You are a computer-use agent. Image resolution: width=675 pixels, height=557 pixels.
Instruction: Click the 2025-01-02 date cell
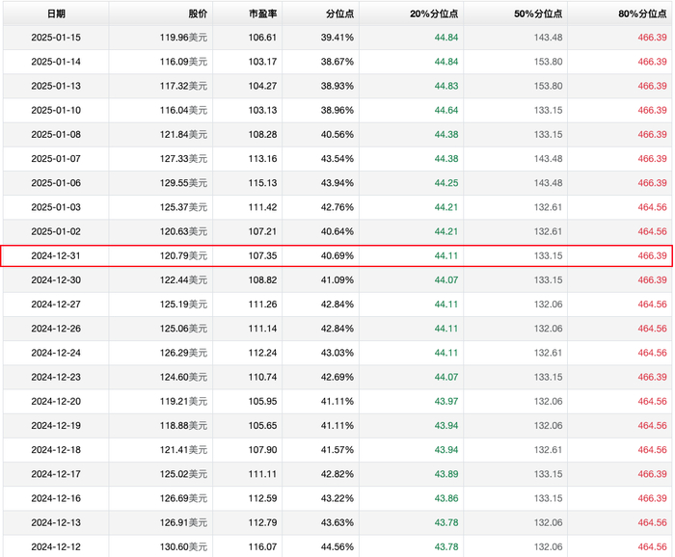(x=56, y=231)
